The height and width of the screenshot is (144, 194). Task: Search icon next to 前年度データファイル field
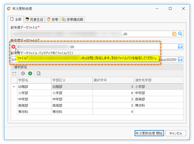click(180, 34)
